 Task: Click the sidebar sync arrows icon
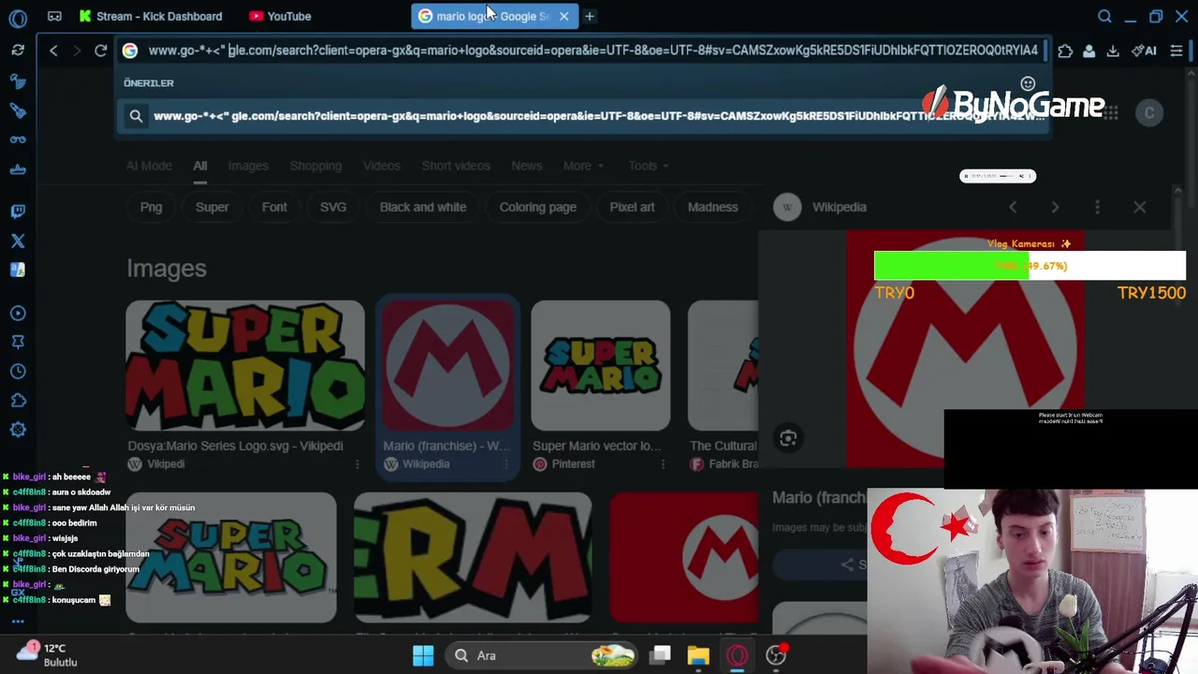click(x=18, y=51)
